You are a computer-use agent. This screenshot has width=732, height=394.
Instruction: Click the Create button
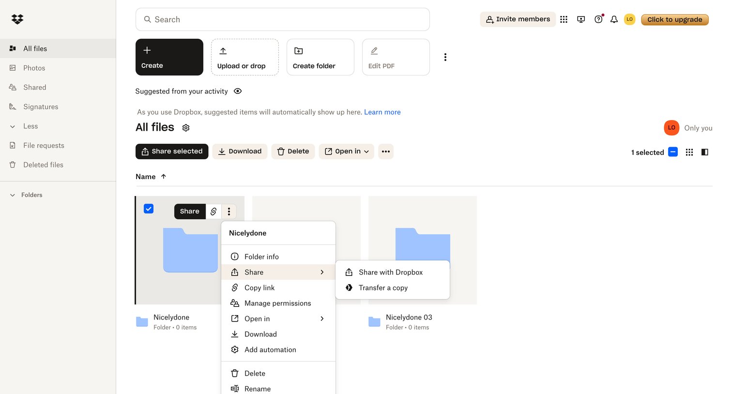coord(169,57)
